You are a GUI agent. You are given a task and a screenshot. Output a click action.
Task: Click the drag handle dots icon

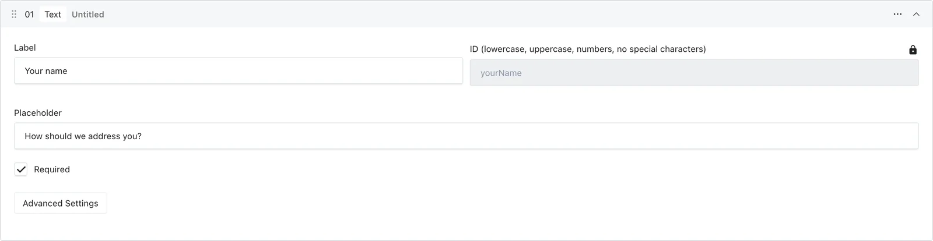14,14
